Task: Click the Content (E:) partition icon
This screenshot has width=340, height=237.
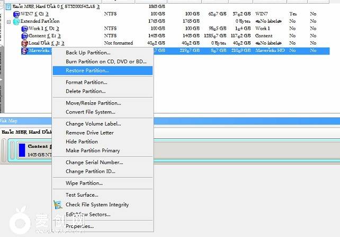Action: [24, 36]
